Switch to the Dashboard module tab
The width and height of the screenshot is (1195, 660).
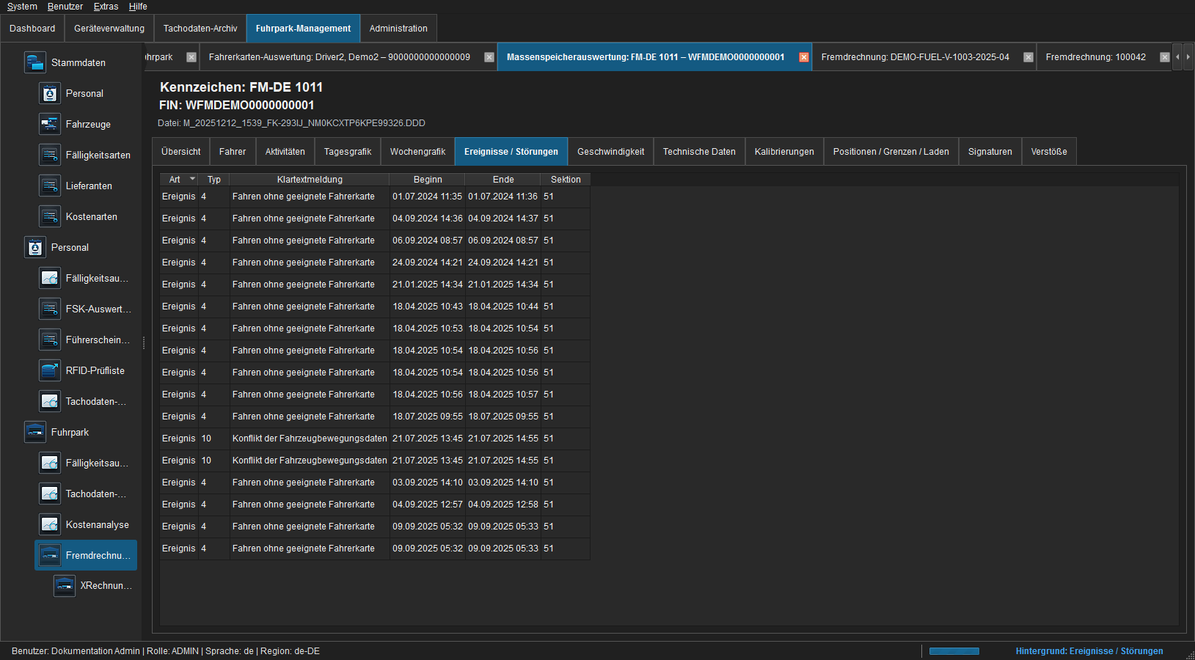(x=32, y=29)
